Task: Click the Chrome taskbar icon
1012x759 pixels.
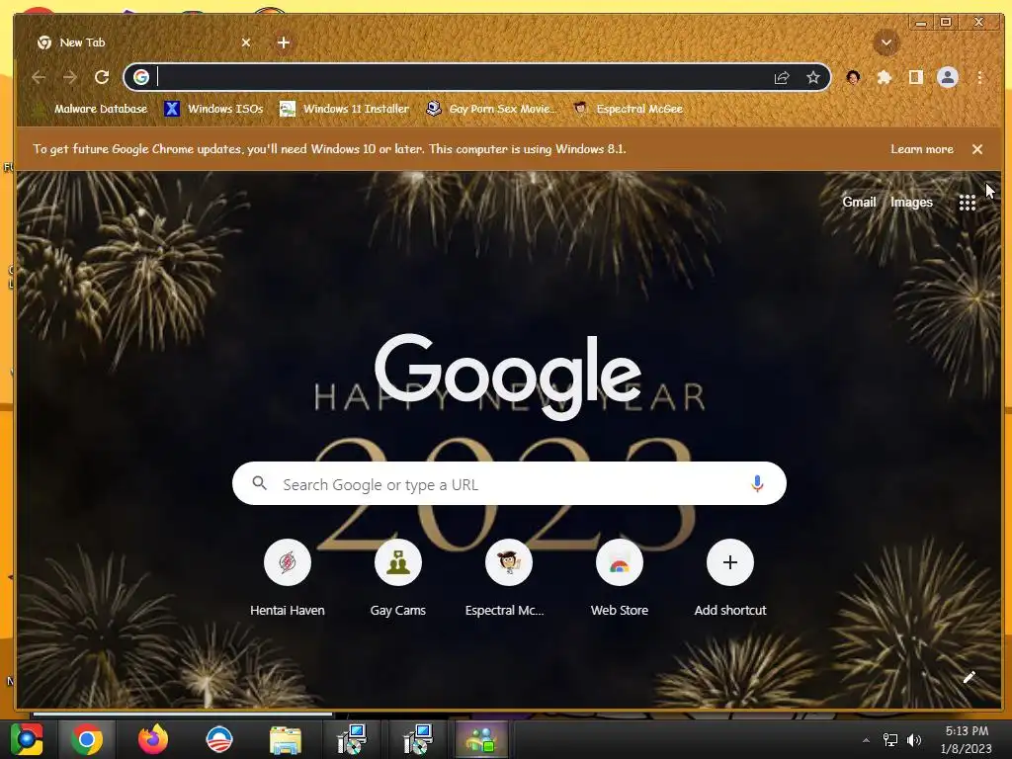Action: 87,739
